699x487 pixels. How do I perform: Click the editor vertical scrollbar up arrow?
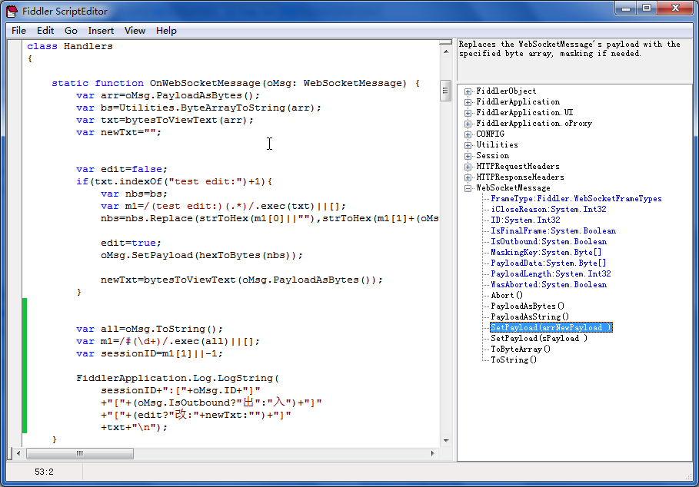pos(446,52)
